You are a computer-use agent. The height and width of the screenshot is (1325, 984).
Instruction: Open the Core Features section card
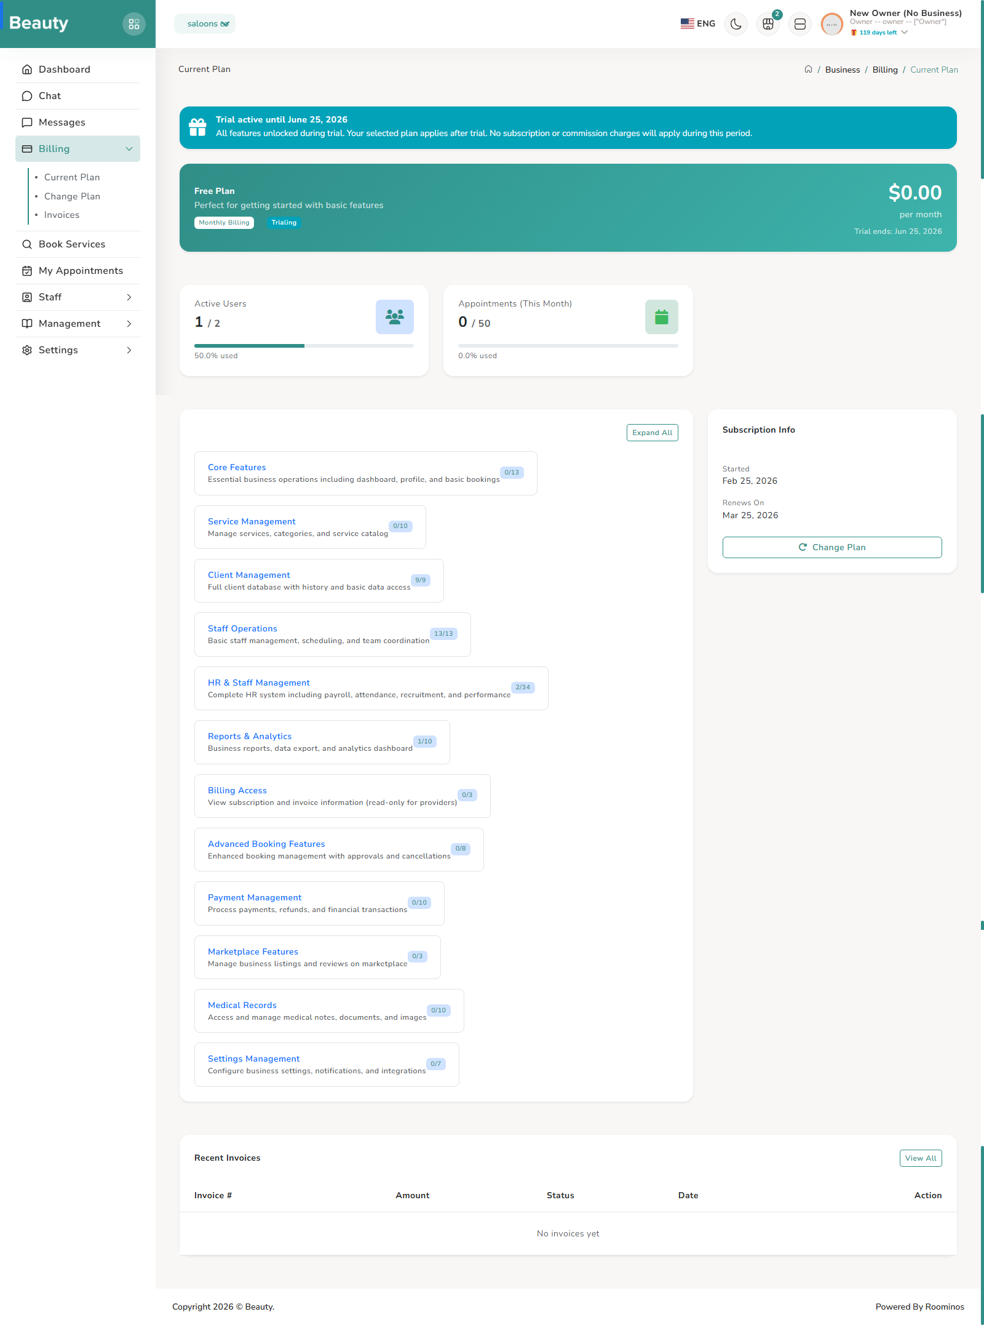(x=366, y=473)
